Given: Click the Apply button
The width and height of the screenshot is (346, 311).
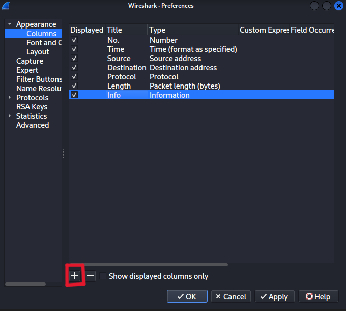Looking at the screenshot, I should [x=274, y=296].
